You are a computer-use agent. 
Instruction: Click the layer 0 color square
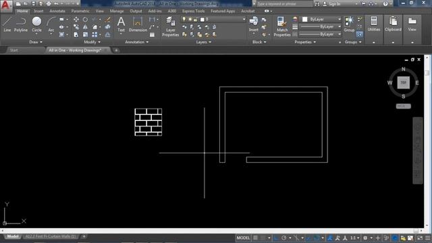click(x=202, y=20)
